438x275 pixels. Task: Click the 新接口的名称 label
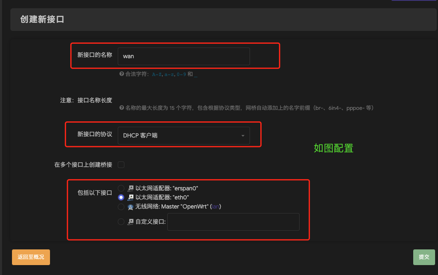tap(95, 55)
